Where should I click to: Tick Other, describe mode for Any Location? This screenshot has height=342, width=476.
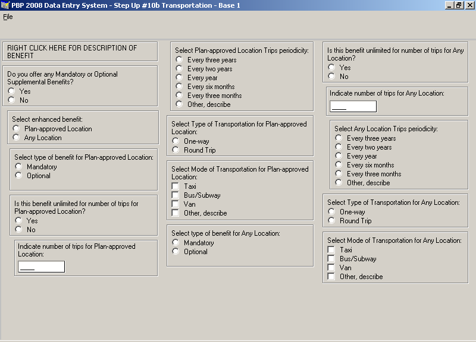pyautogui.click(x=331, y=277)
